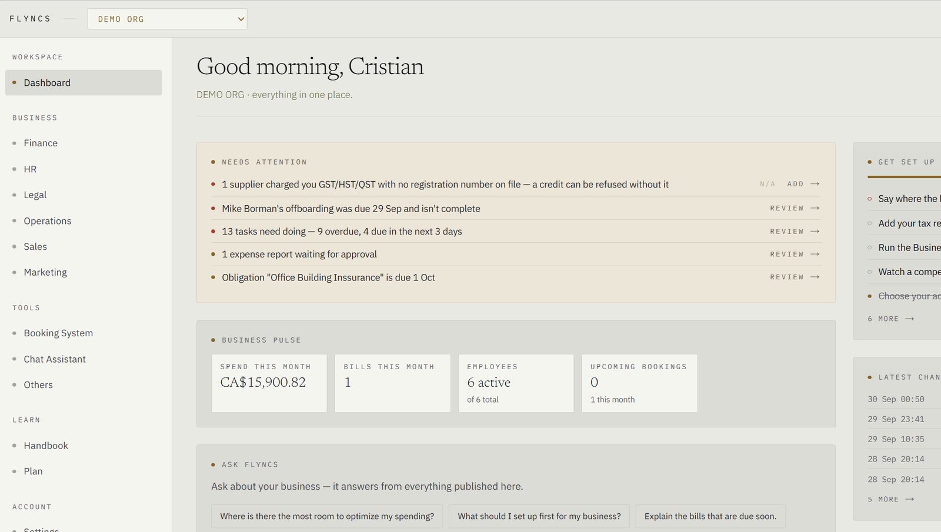Click the arrow icon on the expense report row

[815, 254]
